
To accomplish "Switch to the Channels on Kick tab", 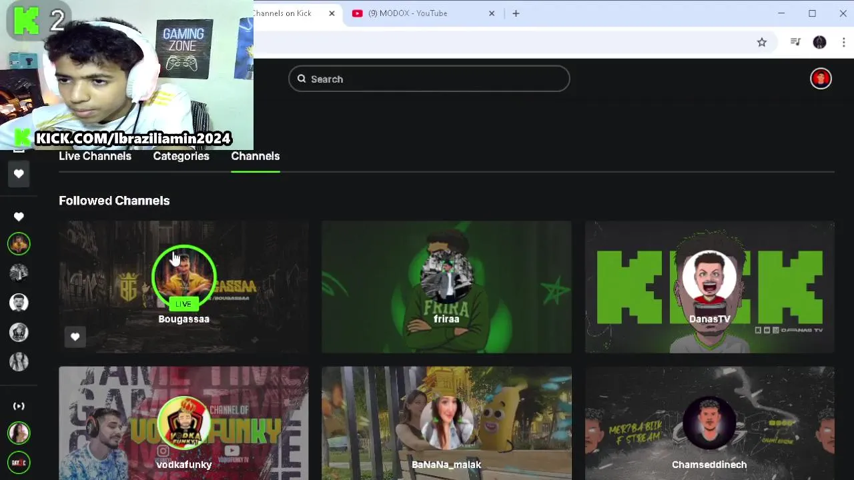I will 298,13.
